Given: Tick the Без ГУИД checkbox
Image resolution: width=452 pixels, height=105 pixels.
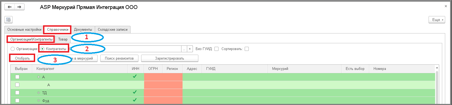Looking at the screenshot, I should [216, 49].
